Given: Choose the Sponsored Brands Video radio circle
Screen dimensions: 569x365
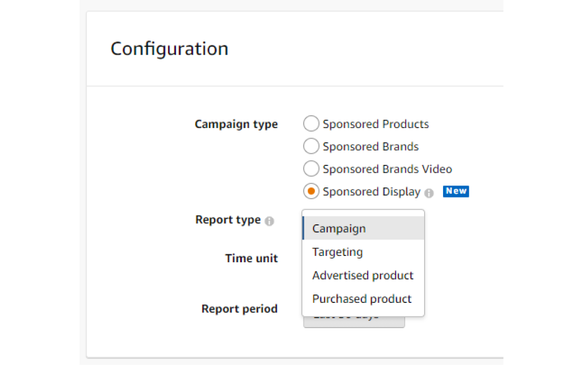Looking at the screenshot, I should coord(311,169).
